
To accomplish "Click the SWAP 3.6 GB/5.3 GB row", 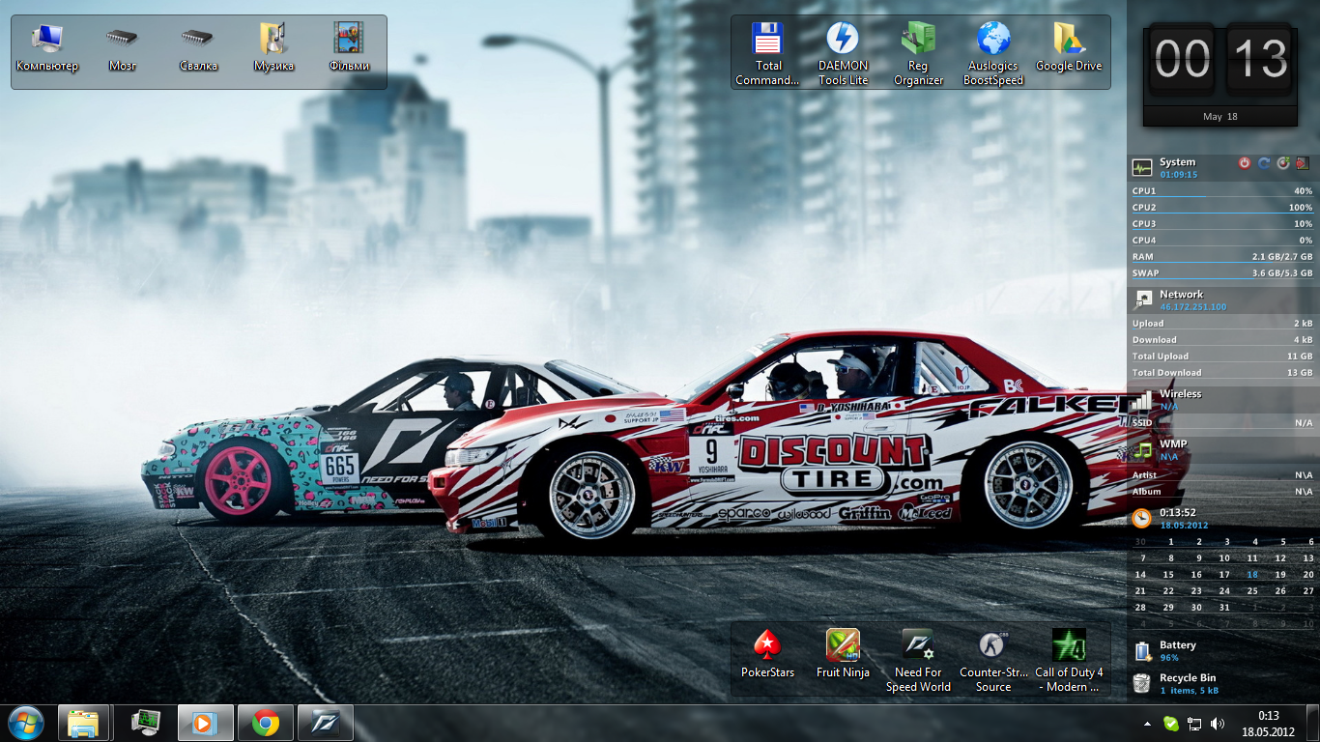I will coord(1222,273).
